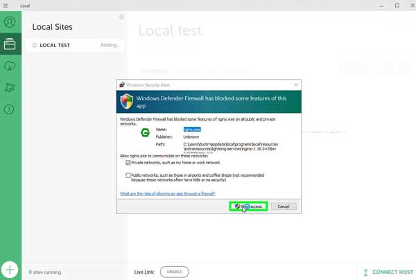Select the LOCAL TEST site entry
Viewport: 416px width, 280px height.
(75, 45)
